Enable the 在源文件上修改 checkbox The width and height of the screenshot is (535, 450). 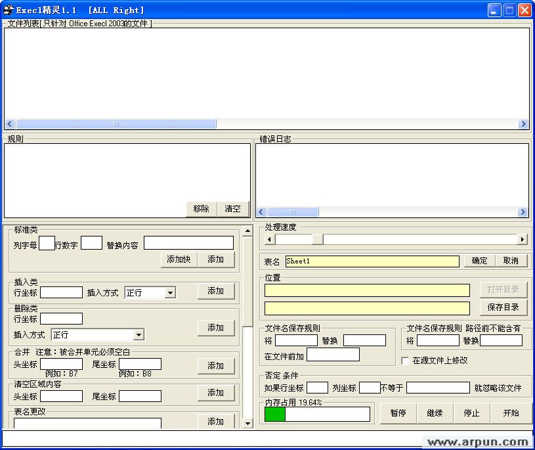tap(405, 360)
